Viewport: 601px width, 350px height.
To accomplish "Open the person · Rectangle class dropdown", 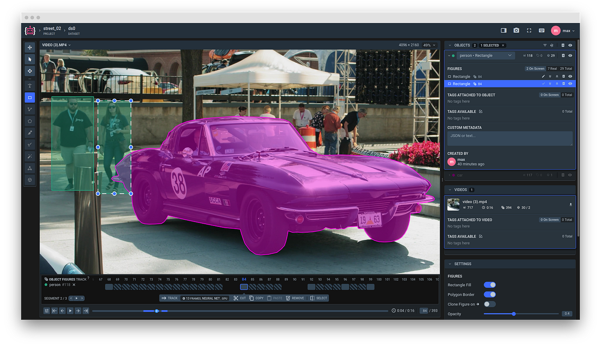I will point(485,55).
